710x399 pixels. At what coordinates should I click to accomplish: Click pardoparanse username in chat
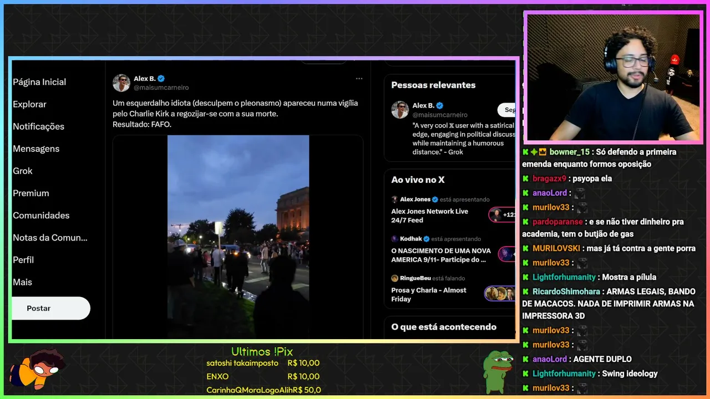(x=557, y=222)
